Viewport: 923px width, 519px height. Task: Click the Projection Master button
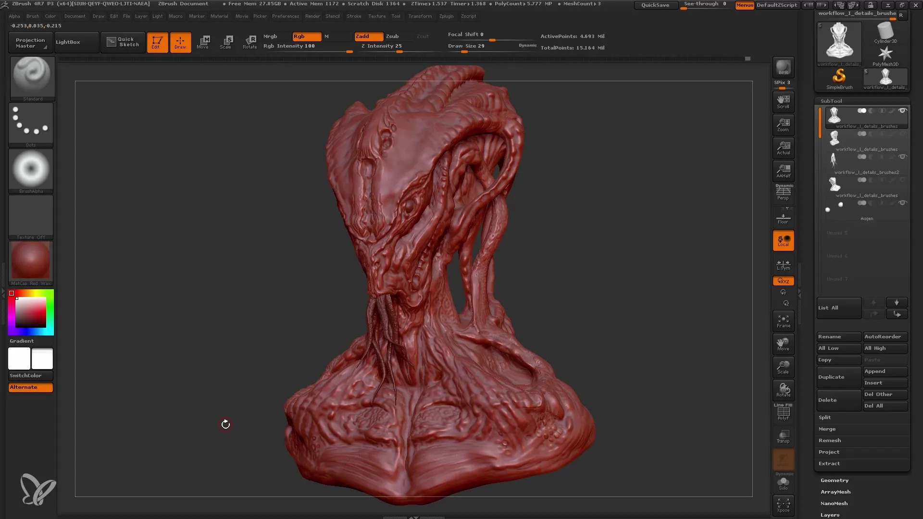30,43
